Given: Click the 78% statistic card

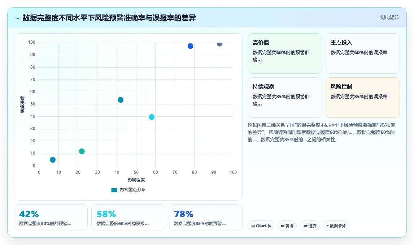Looking at the screenshot, I should [x=206, y=218].
